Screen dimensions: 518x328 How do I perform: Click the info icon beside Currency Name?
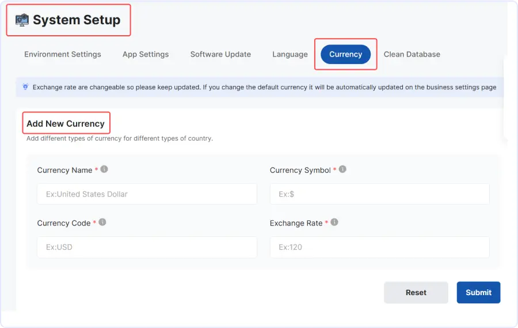[104, 169]
